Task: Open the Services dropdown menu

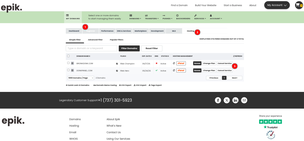Action: pos(200,17)
